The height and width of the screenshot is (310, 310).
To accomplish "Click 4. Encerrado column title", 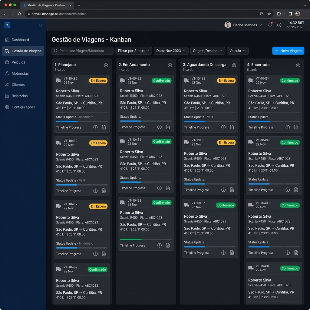I will pyautogui.click(x=258, y=65).
